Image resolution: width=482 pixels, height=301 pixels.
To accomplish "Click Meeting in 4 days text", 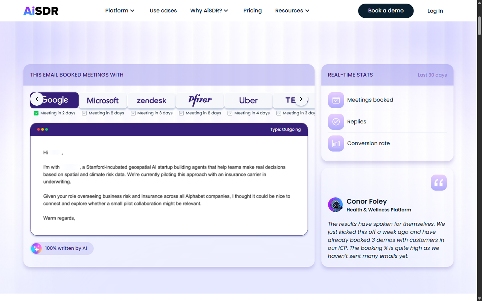I will (252, 113).
